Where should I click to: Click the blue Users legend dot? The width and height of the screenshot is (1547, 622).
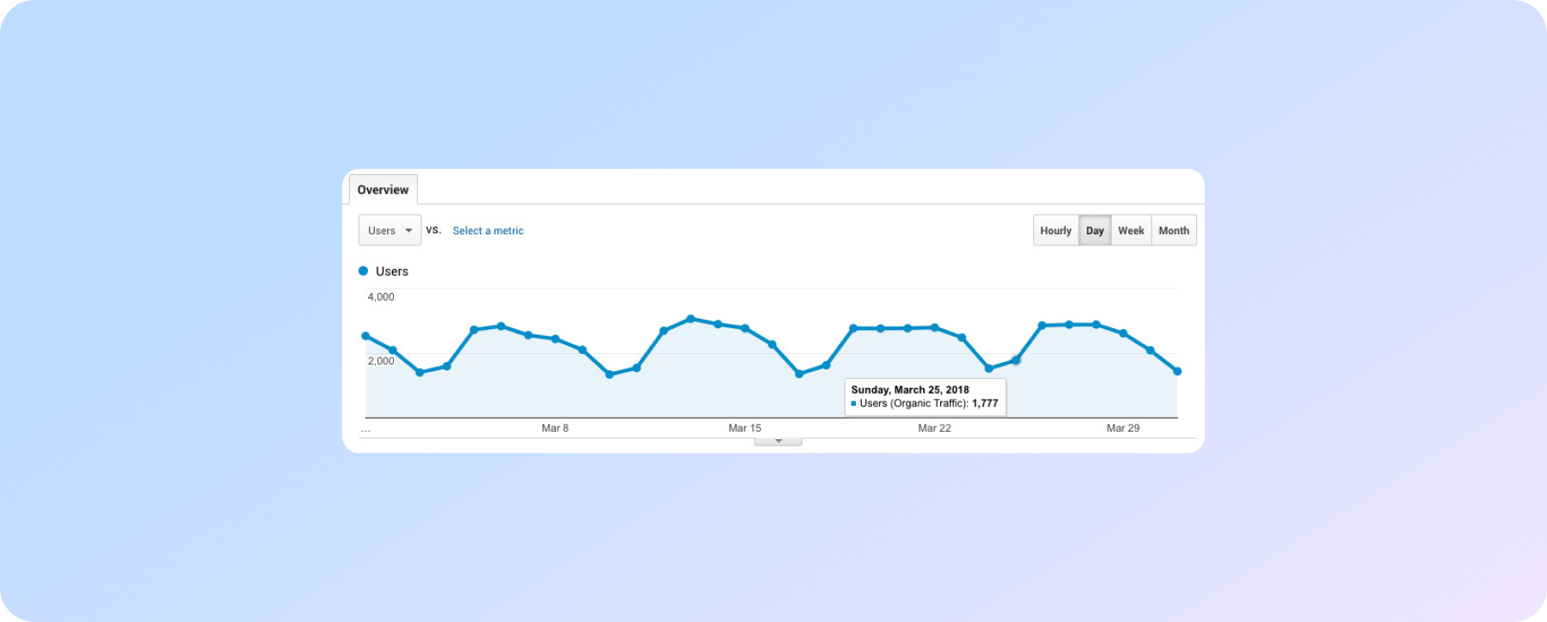[x=363, y=271]
